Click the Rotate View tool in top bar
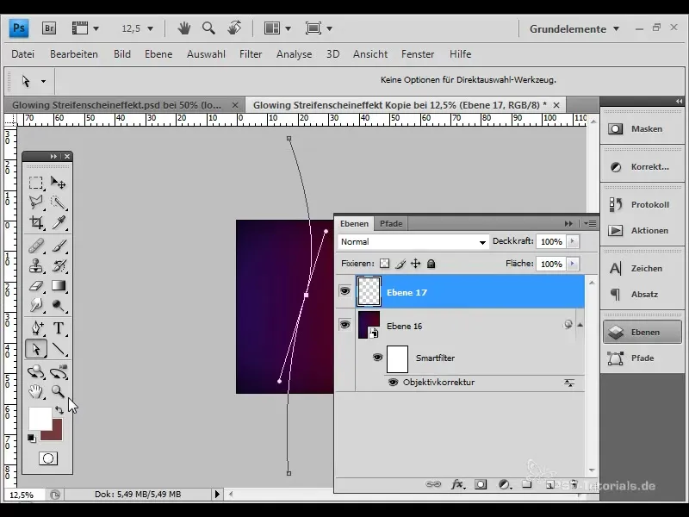This screenshot has width=689, height=517. [234, 28]
